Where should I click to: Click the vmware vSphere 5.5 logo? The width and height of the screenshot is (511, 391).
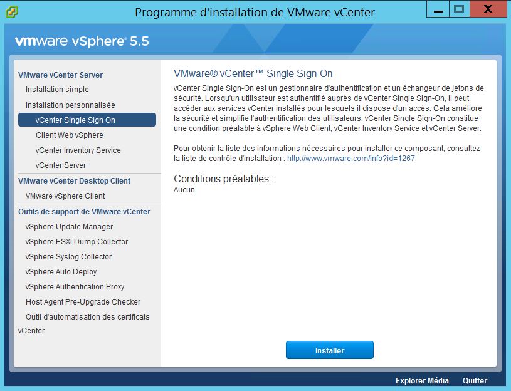[x=82, y=41]
